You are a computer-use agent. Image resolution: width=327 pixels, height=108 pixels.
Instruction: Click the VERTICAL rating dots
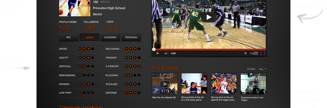click(86, 66)
